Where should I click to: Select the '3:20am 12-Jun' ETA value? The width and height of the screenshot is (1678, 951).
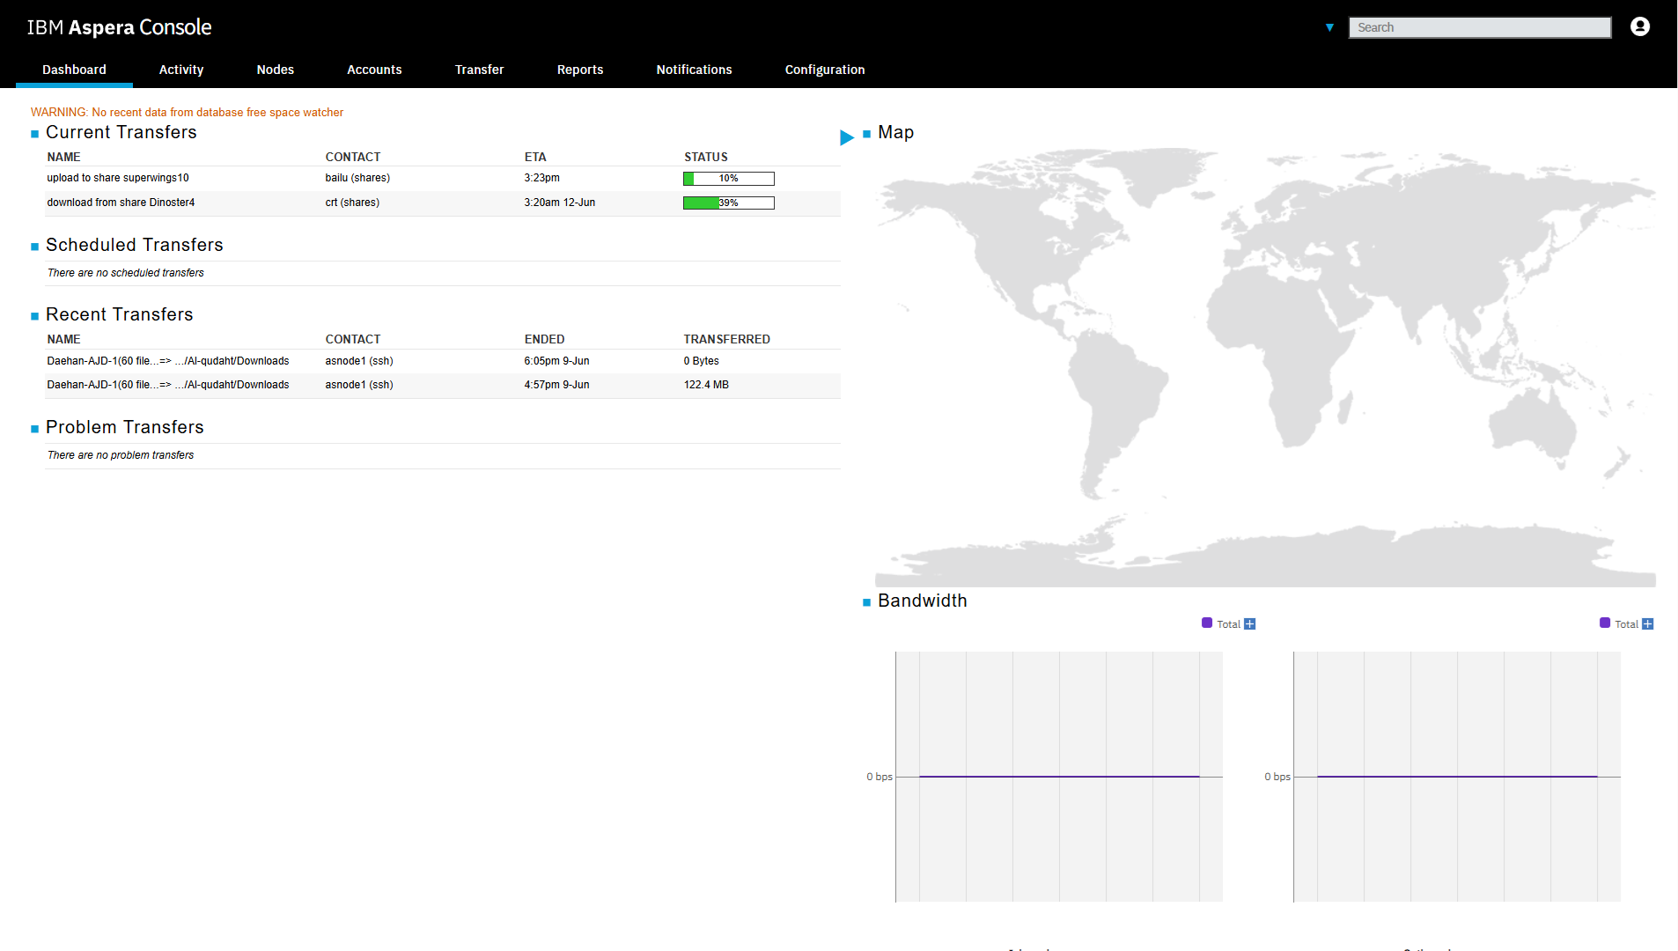(560, 203)
